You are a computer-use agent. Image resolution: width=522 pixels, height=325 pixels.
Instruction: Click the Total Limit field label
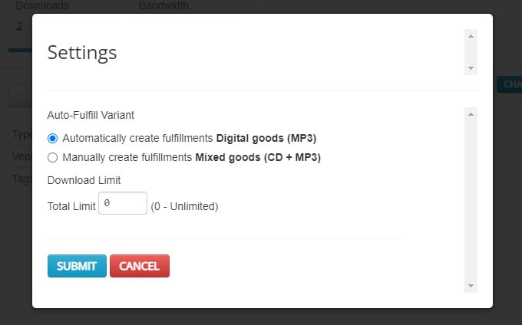71,206
